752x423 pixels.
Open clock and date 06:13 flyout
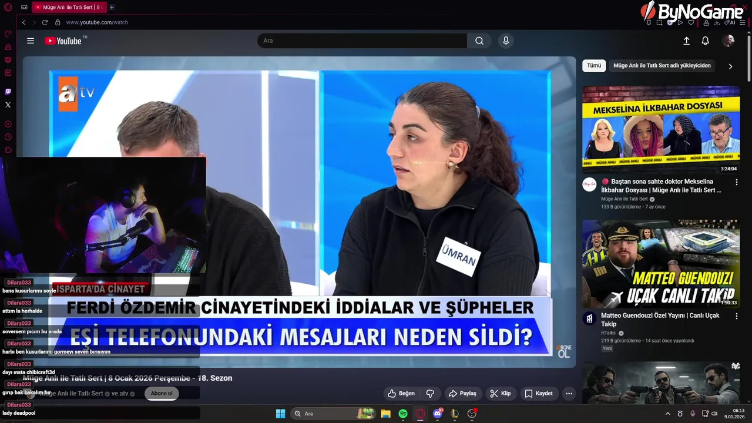734,414
